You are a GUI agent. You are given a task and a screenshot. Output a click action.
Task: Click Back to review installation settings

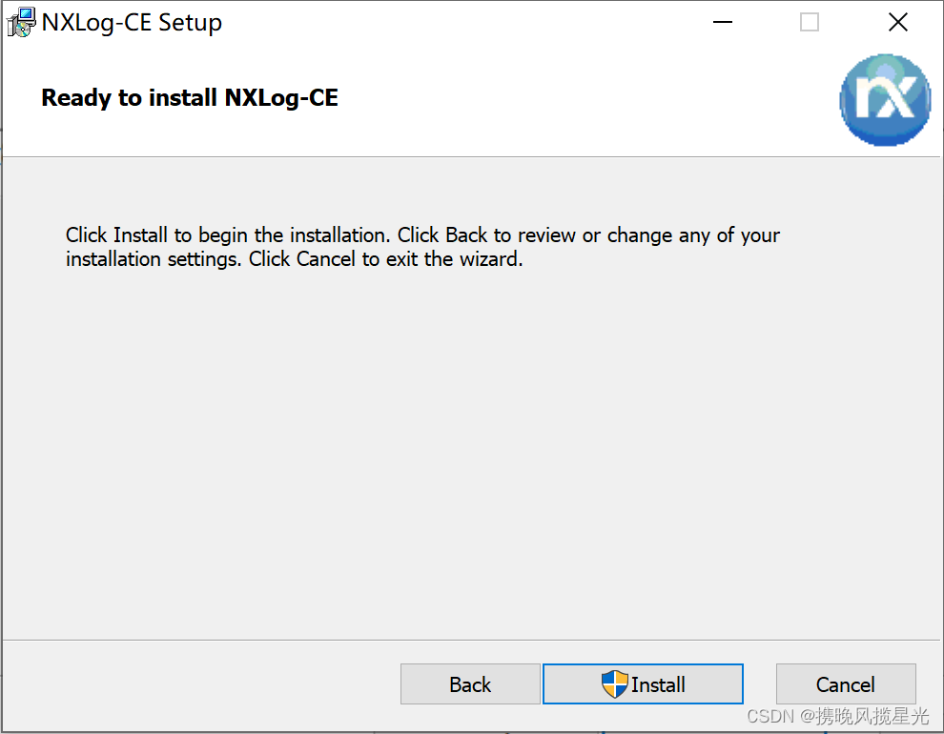(469, 683)
